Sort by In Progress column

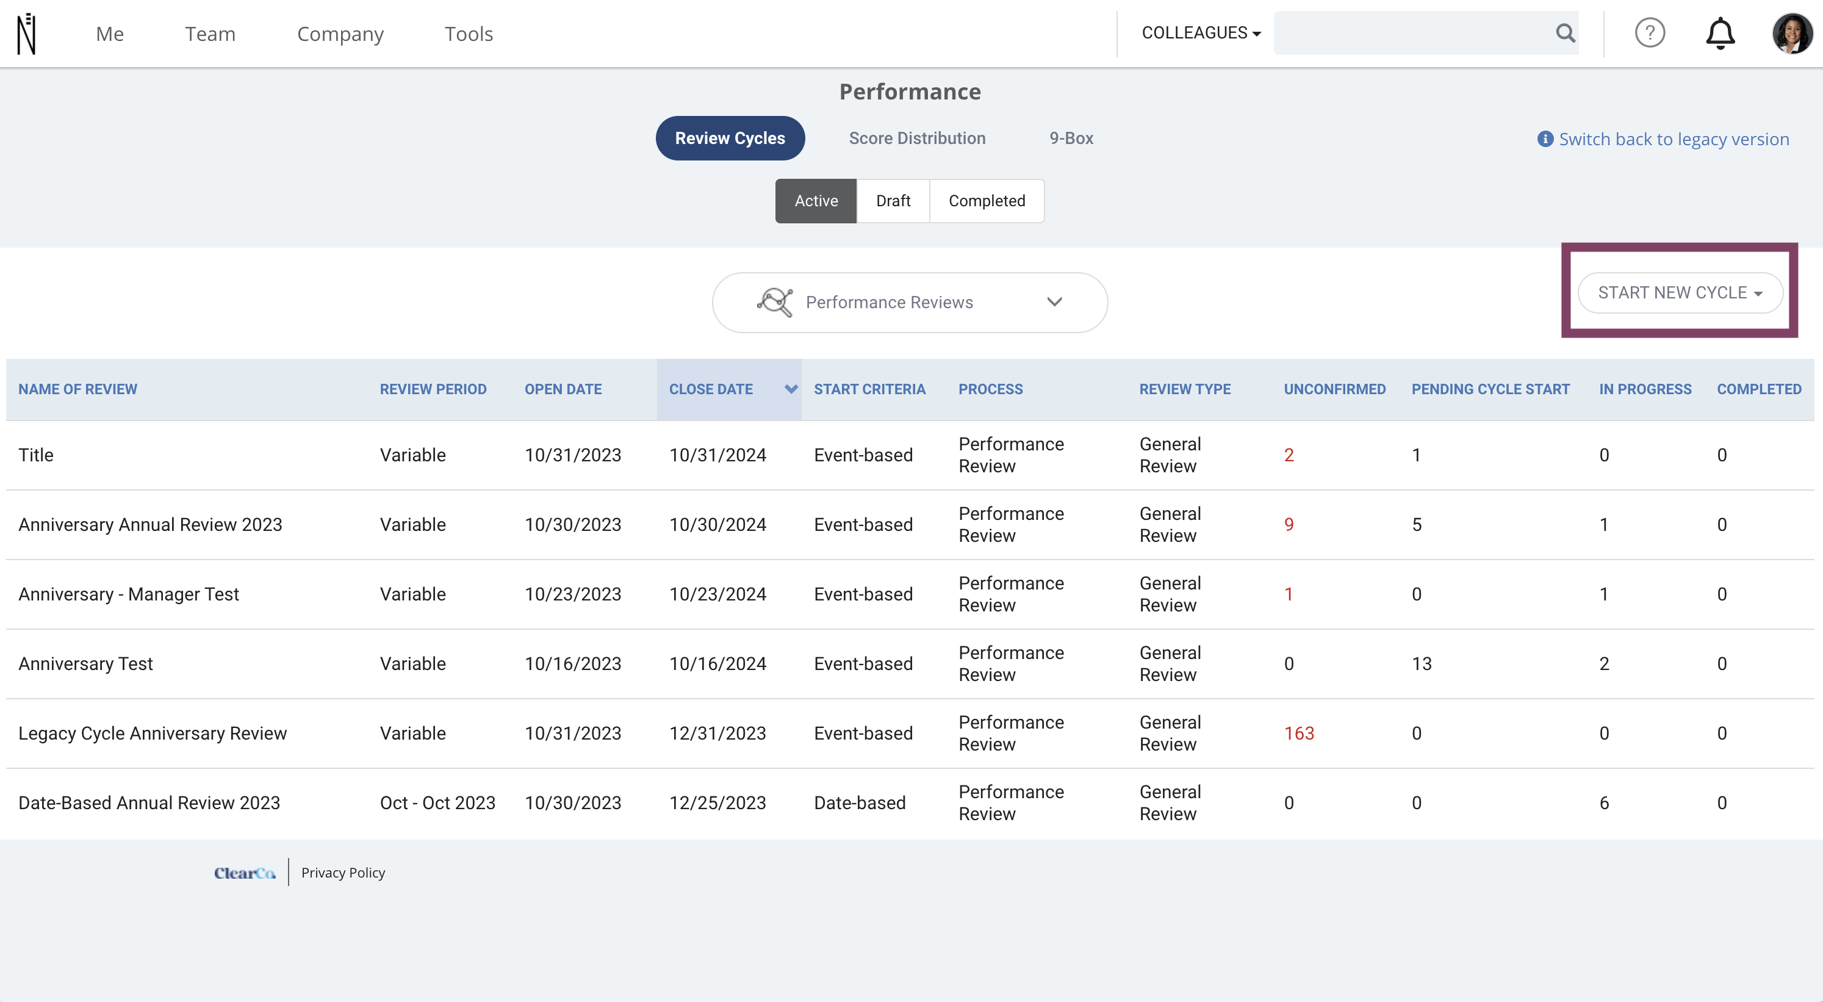1645,389
